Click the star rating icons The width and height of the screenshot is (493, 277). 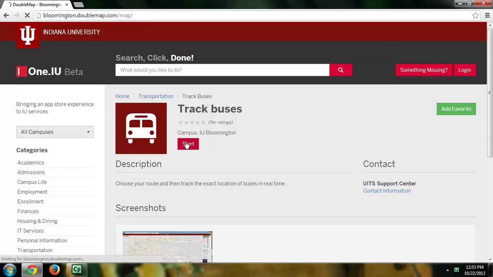pos(191,122)
